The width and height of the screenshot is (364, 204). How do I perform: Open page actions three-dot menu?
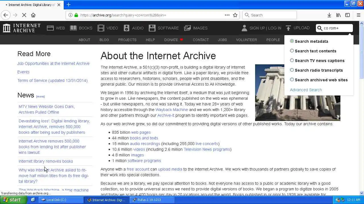point(227,15)
